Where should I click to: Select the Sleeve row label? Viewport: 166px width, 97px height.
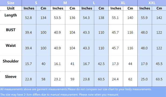tap(11, 77)
